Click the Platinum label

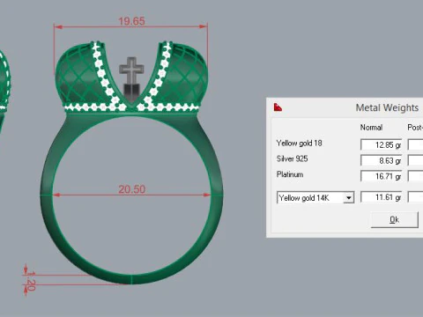coord(290,174)
